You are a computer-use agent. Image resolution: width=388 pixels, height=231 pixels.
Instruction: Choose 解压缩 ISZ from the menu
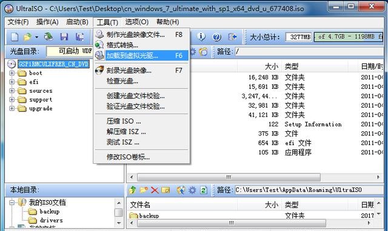[x=141, y=132]
